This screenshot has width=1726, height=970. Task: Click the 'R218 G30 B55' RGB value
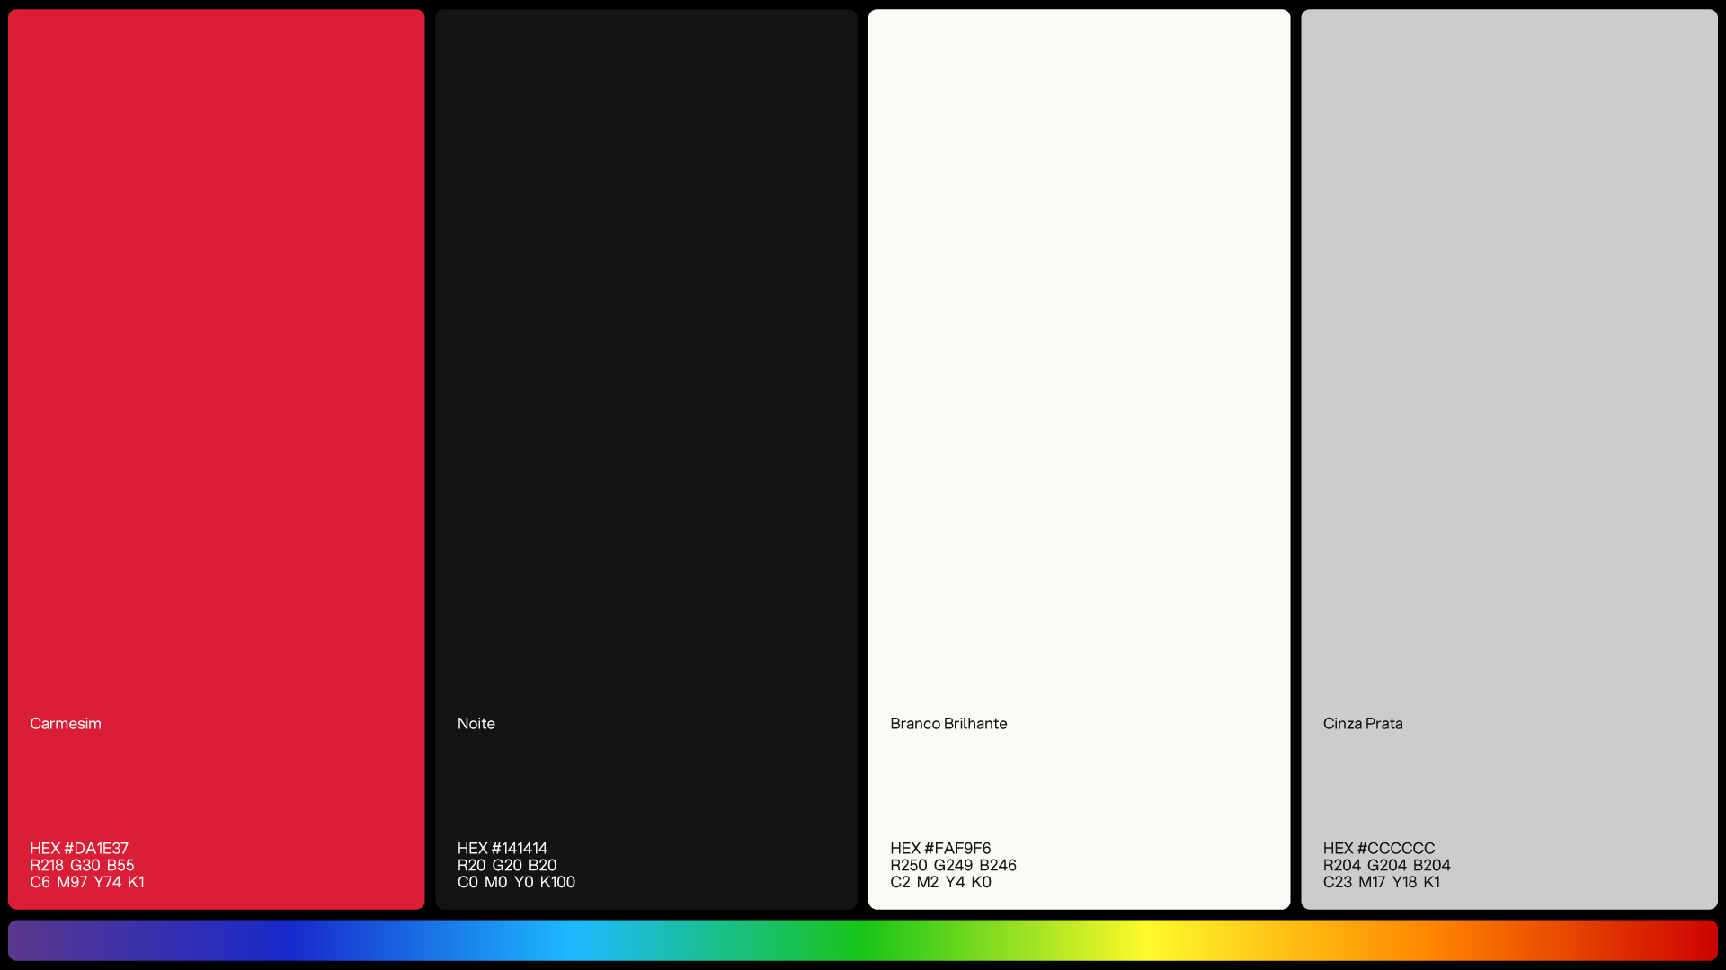click(x=82, y=866)
